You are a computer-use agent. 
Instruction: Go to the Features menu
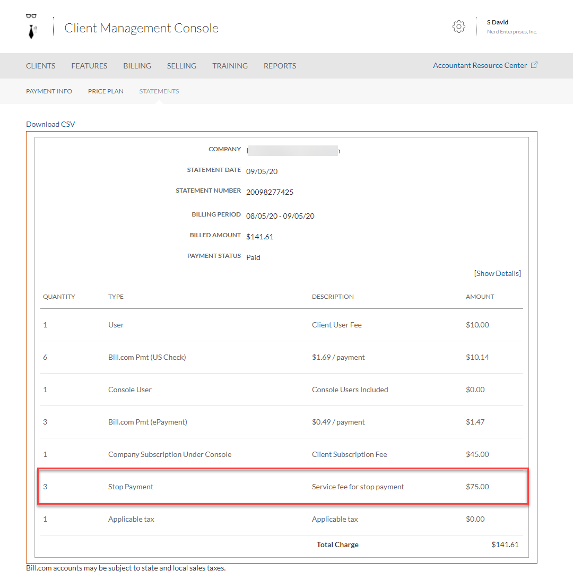click(89, 66)
